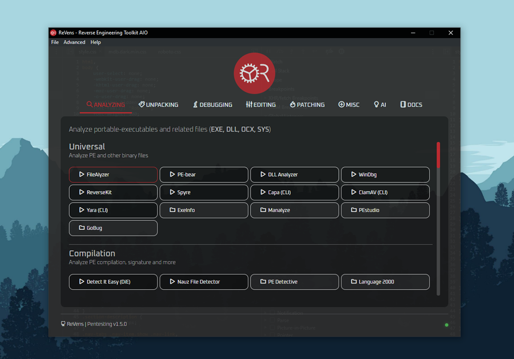Click the play icon on the Spyre entry

[172, 192]
